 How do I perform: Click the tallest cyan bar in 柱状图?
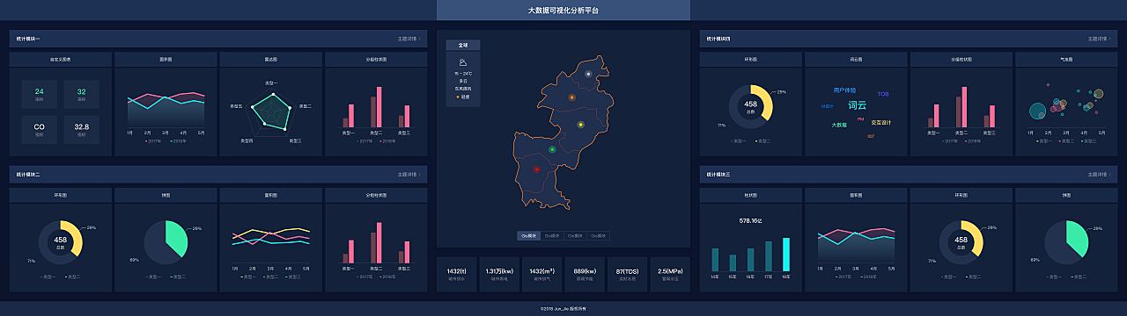(x=786, y=254)
